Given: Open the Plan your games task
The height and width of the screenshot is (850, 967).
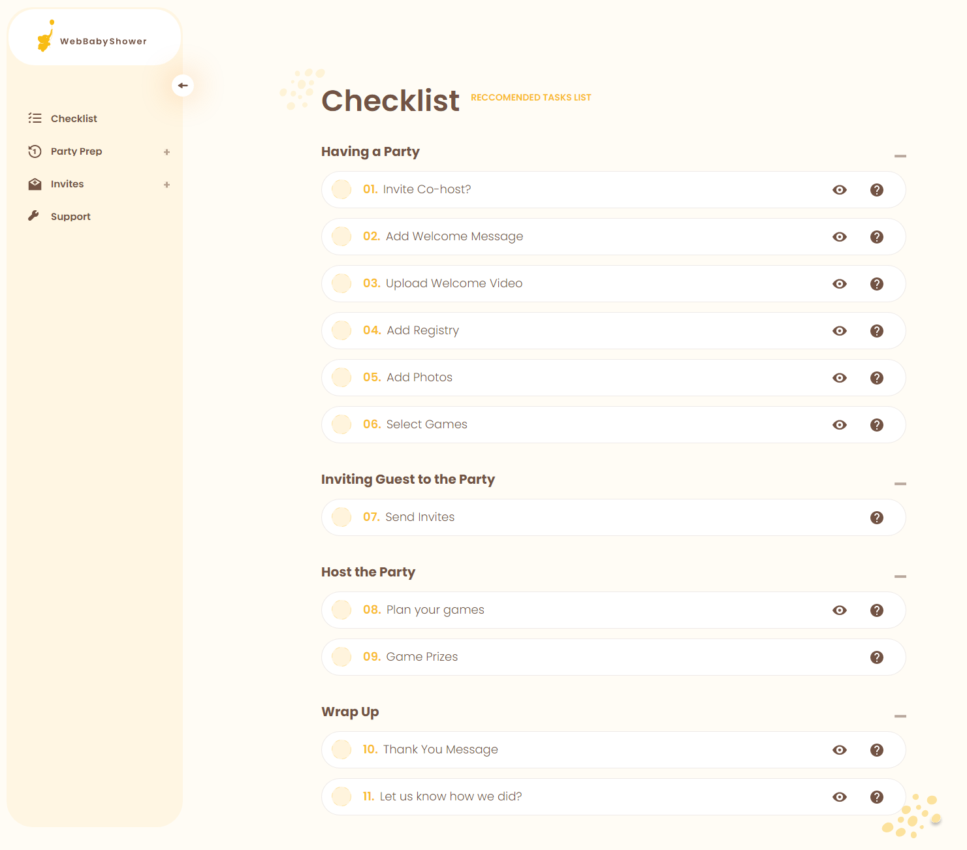Looking at the screenshot, I should tap(613, 610).
